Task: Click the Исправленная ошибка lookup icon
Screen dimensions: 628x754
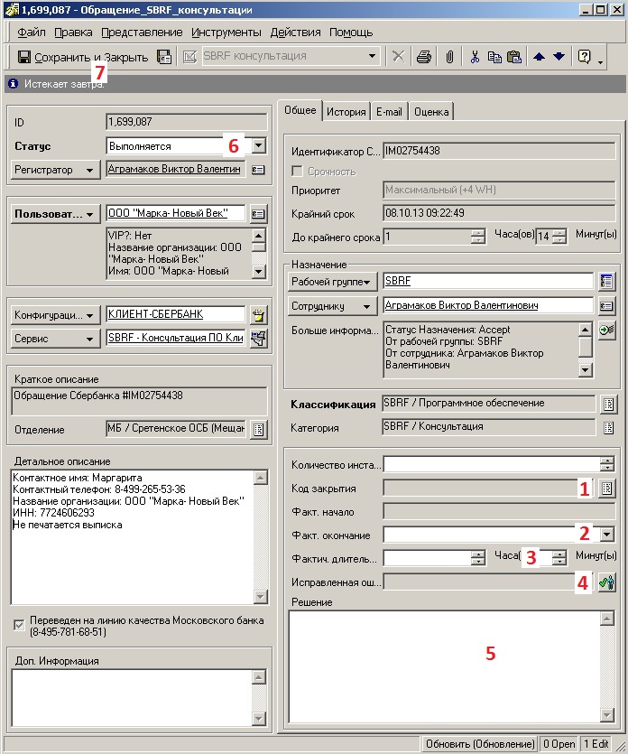Action: point(607,582)
